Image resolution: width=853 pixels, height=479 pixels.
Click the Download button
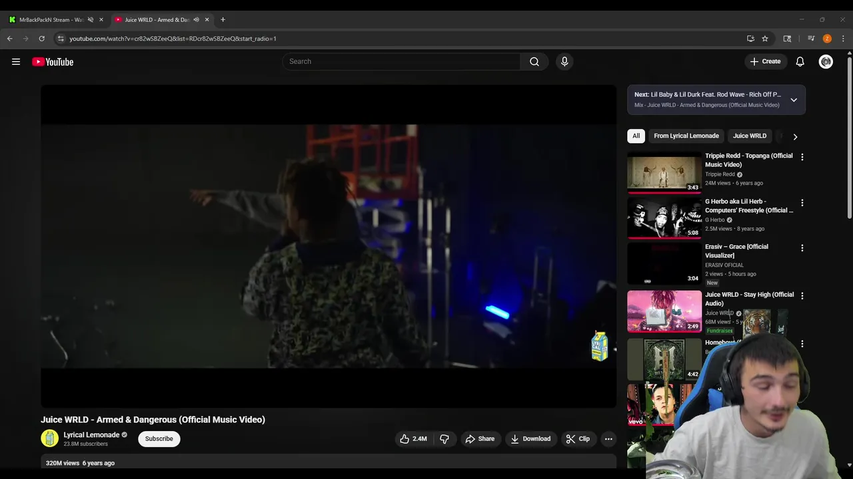(530, 439)
